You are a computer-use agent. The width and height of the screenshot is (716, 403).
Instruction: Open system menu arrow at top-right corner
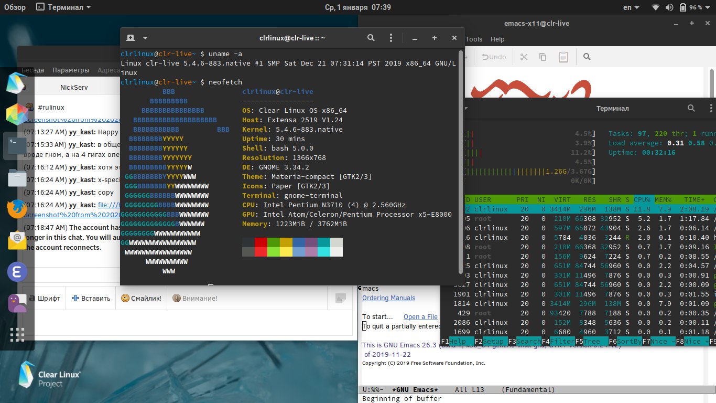(709, 7)
